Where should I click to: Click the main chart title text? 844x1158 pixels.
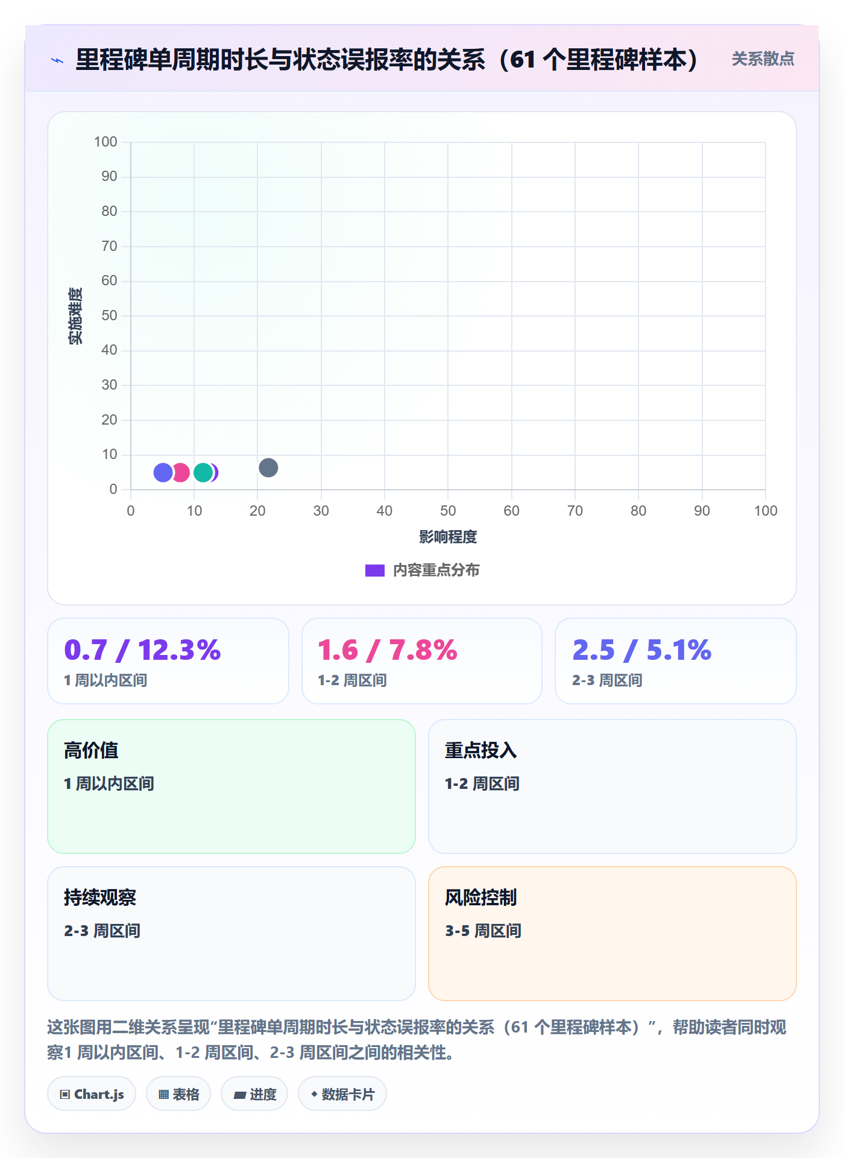coord(387,60)
